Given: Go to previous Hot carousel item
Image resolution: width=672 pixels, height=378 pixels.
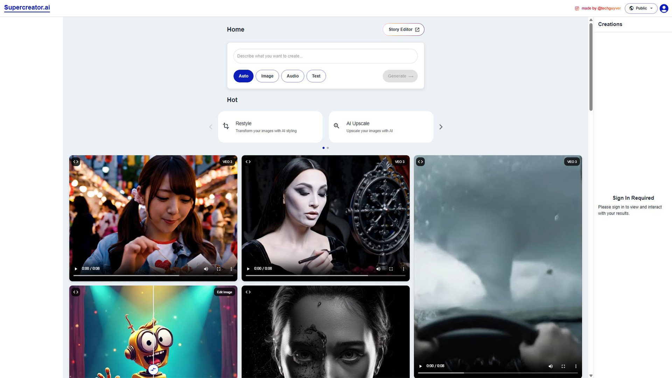Looking at the screenshot, I should point(211,127).
